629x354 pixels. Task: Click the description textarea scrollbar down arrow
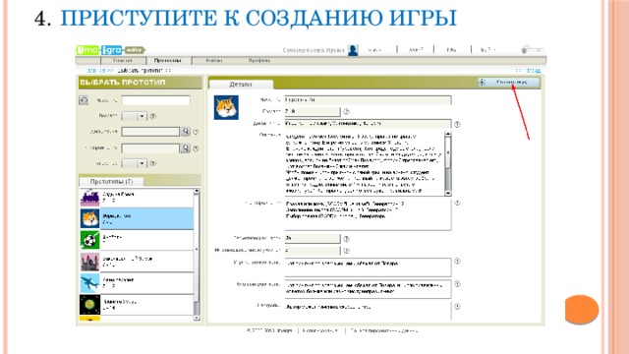[x=448, y=193]
